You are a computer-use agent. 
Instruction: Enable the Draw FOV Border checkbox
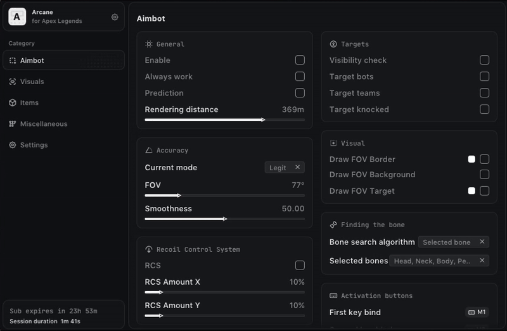(484, 159)
